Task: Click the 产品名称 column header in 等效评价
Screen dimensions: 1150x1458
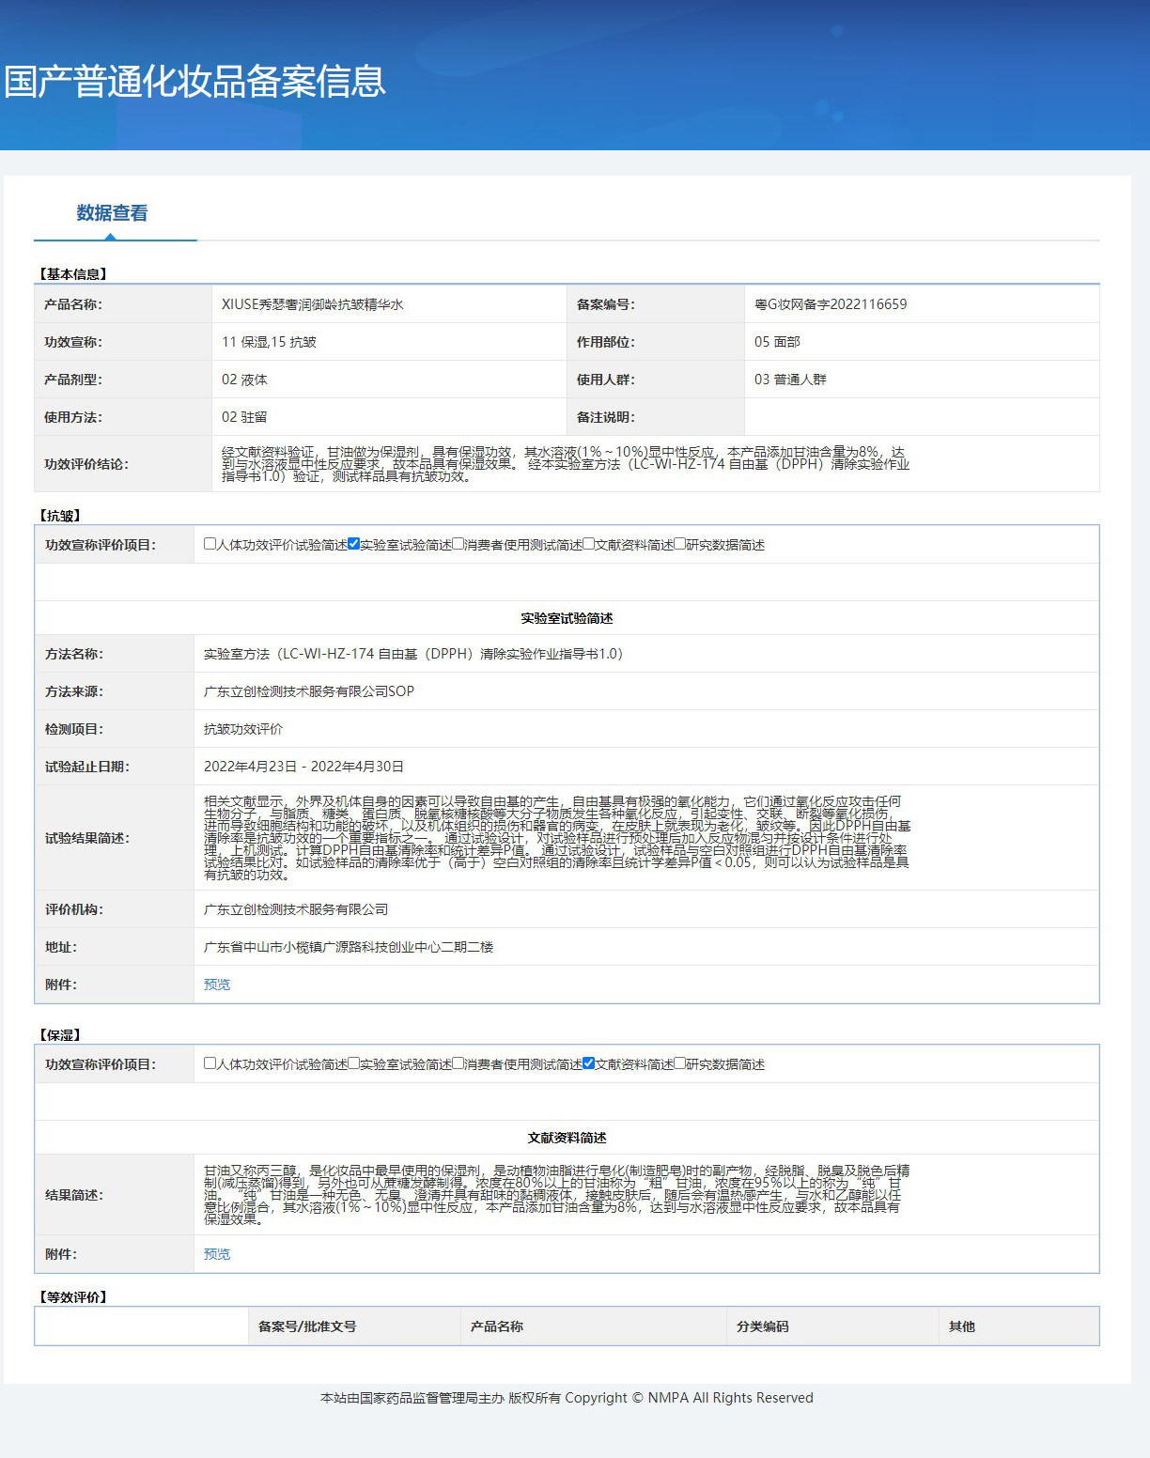Action: point(497,1326)
